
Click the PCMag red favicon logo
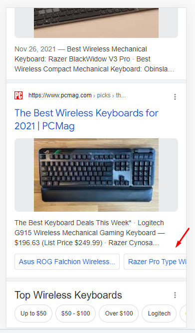18,95
